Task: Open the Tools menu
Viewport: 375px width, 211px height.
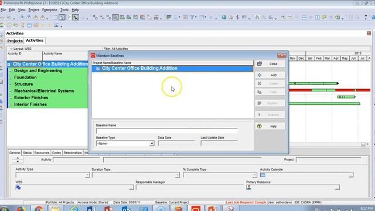Action: [64, 10]
